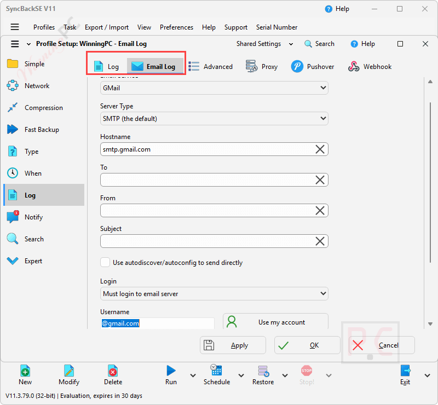438x405 pixels.
Task: Open the Search section in sidebar
Action: tap(44, 239)
